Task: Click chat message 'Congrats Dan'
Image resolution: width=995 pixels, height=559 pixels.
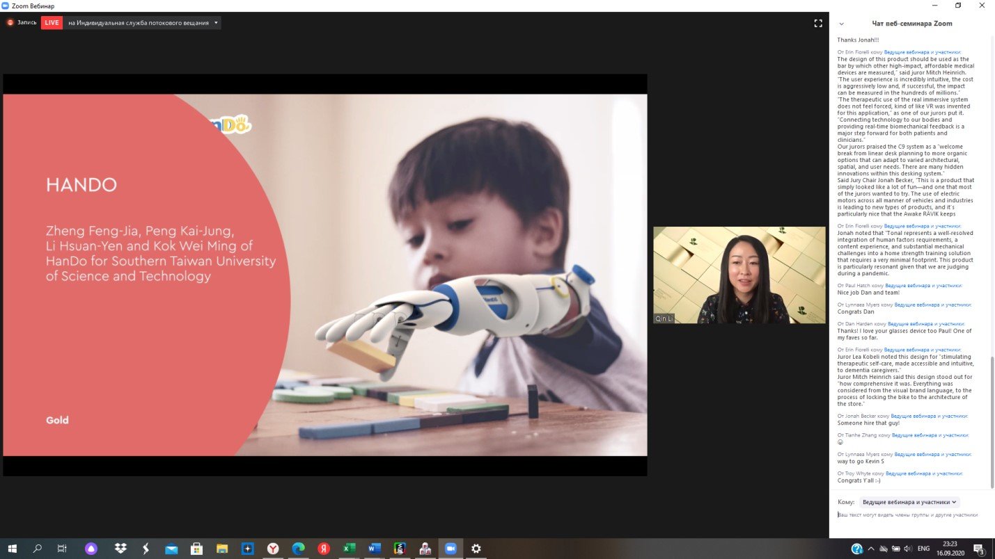Action: 855,311
